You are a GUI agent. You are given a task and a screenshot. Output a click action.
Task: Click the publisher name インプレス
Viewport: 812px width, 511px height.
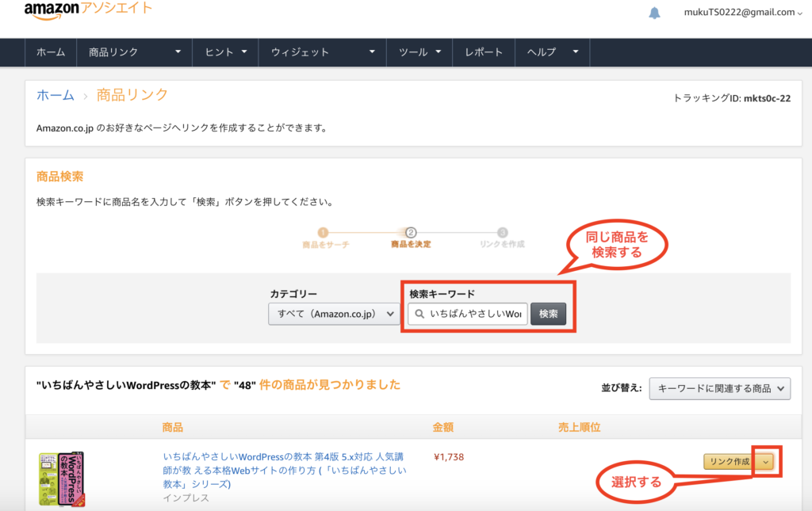pos(186,498)
